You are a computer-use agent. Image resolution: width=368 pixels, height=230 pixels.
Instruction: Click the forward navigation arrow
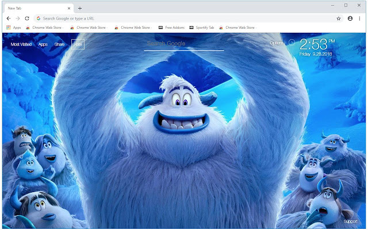[18, 18]
